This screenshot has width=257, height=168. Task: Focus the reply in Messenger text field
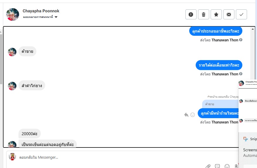(111, 157)
